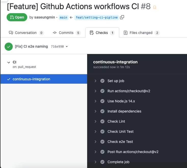Click the Conversation tab speech bubble icon
This screenshot has height=168, width=187.
point(11,33)
